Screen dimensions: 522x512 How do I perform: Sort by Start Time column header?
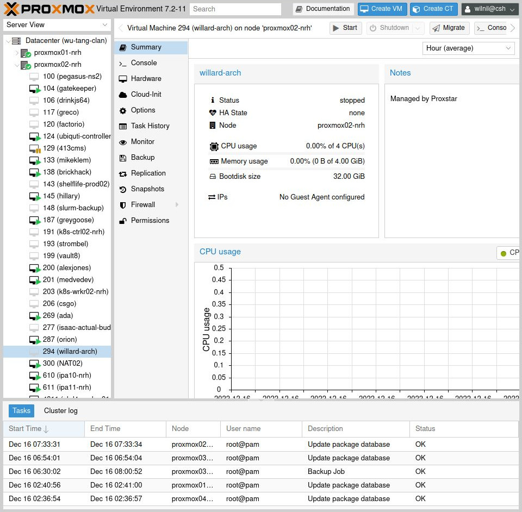coord(43,429)
